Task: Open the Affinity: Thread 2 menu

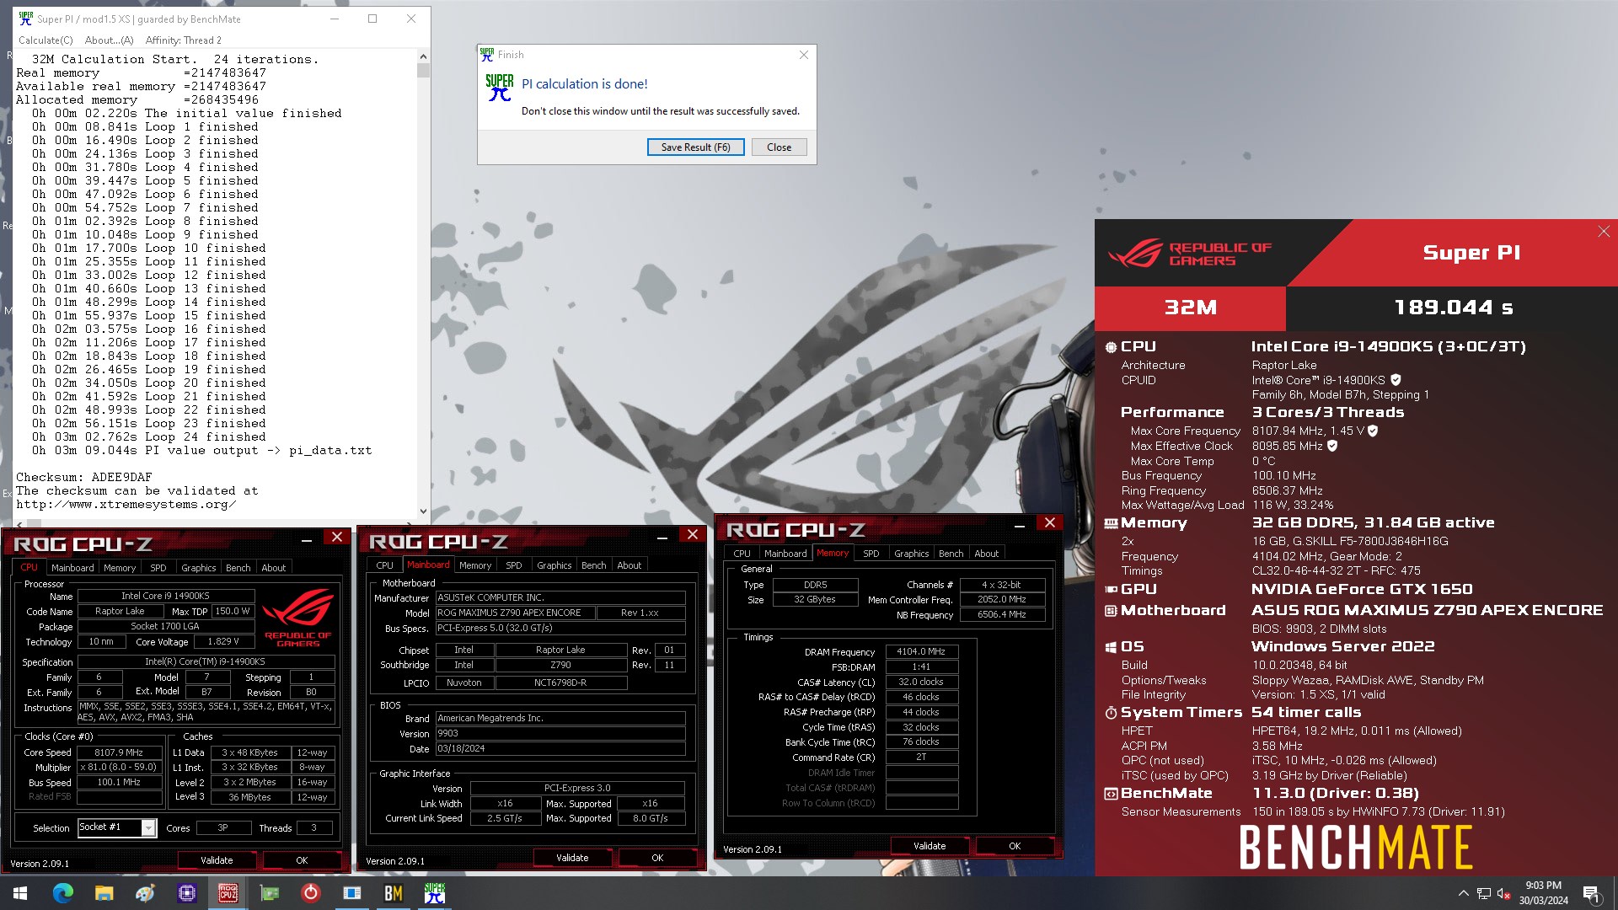Action: [183, 40]
